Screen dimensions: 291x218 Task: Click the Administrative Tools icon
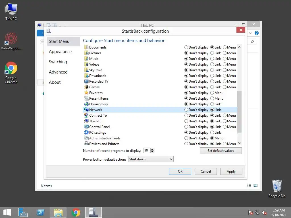point(86,138)
